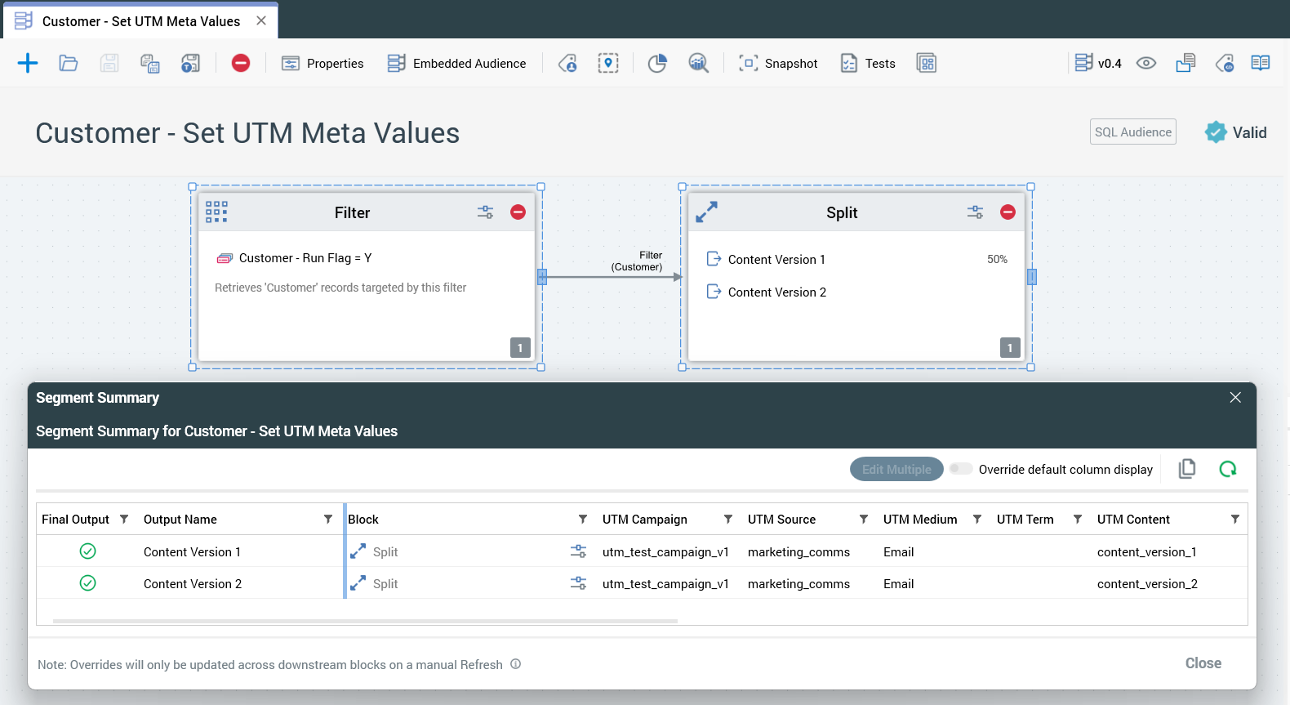Image resolution: width=1290 pixels, height=705 pixels.
Task: Toggle Final Output check for Content Version 2
Action: pyautogui.click(x=88, y=583)
